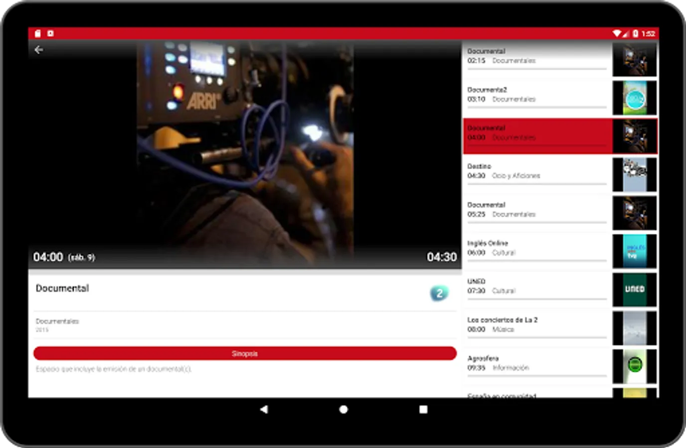The image size is (686, 448).
Task: Tap the Documental program title
Action: pyautogui.click(x=62, y=288)
